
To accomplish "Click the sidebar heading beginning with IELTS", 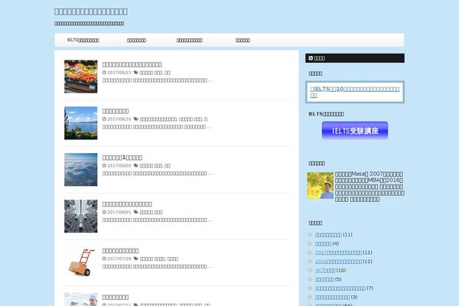I will 326,114.
